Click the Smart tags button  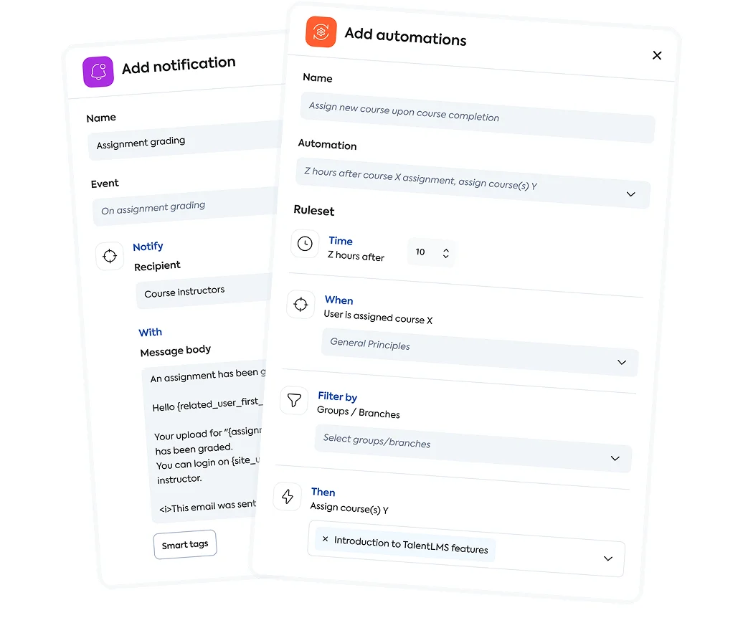185,545
